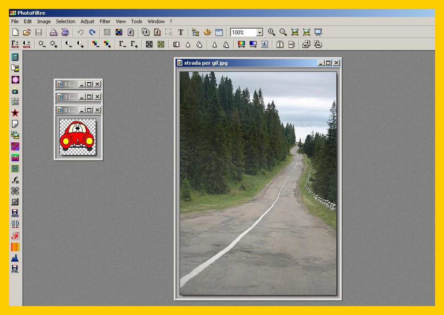
Task: Click the Auto levels icon
Action: point(15,44)
